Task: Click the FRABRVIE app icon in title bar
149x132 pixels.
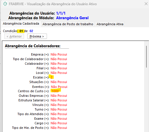Action: coord(5,4)
